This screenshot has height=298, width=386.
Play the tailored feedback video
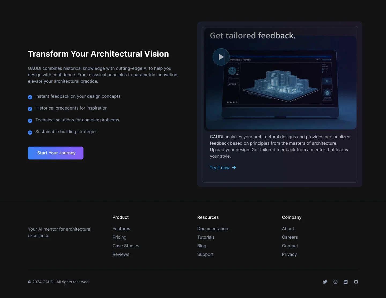pos(221,57)
